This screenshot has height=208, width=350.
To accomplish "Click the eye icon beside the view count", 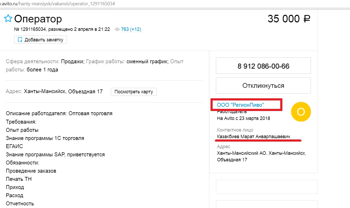I will tap(117, 30).
